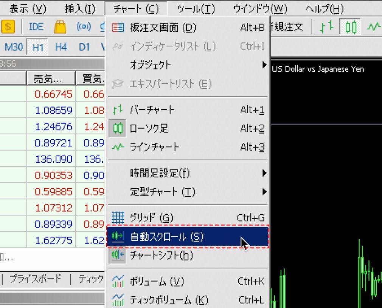This screenshot has width=382, height=308.
Task: Expand the 時間足設定 submenu
Action: point(160,173)
